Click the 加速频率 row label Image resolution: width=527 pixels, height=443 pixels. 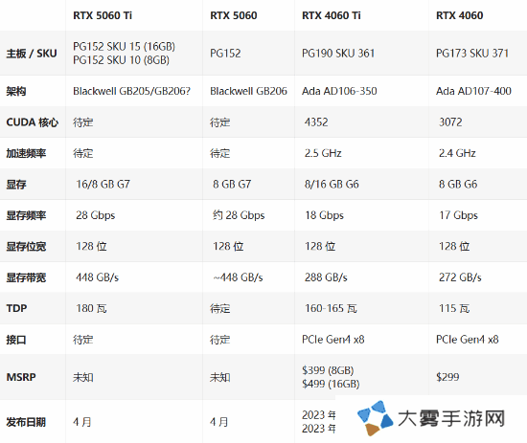coord(26,153)
